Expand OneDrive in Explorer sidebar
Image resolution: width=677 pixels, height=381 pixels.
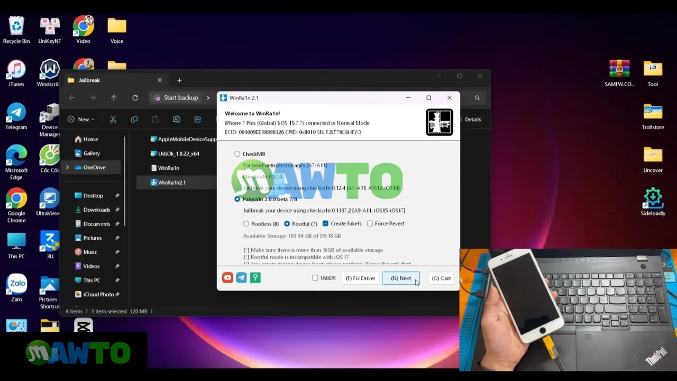67,168
